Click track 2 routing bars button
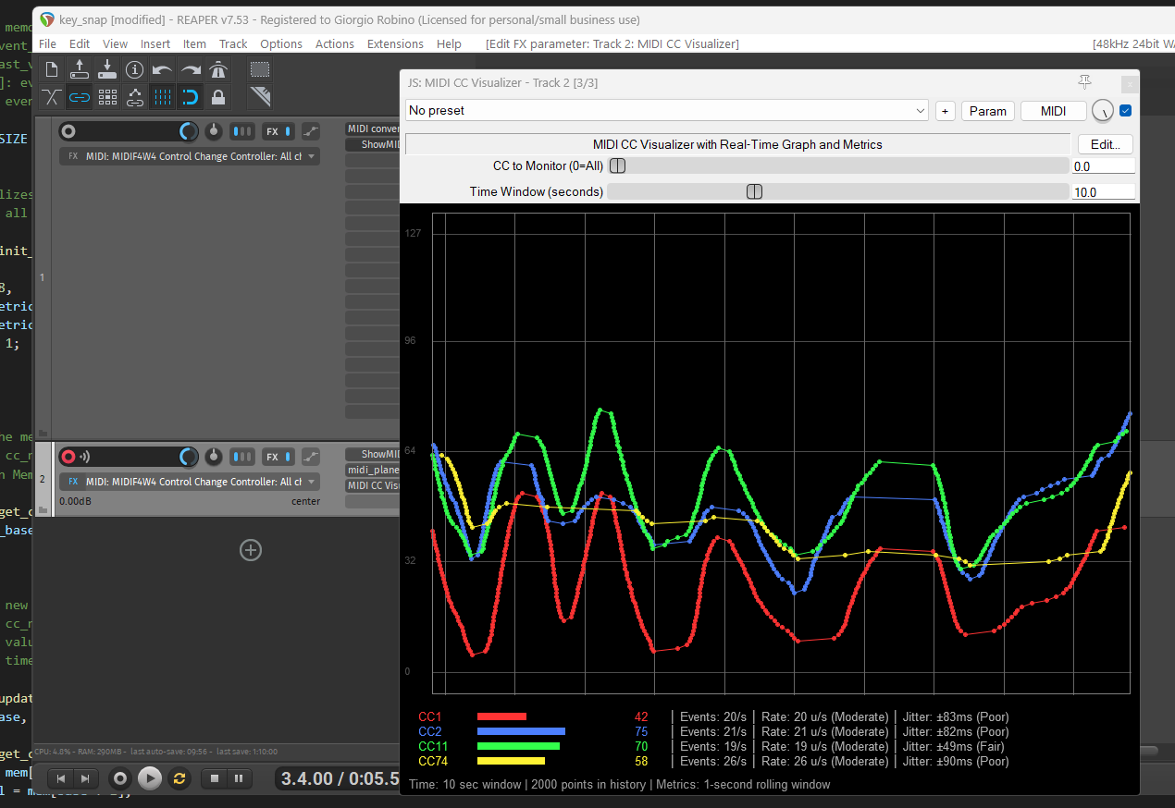1175x808 pixels. coord(242,457)
